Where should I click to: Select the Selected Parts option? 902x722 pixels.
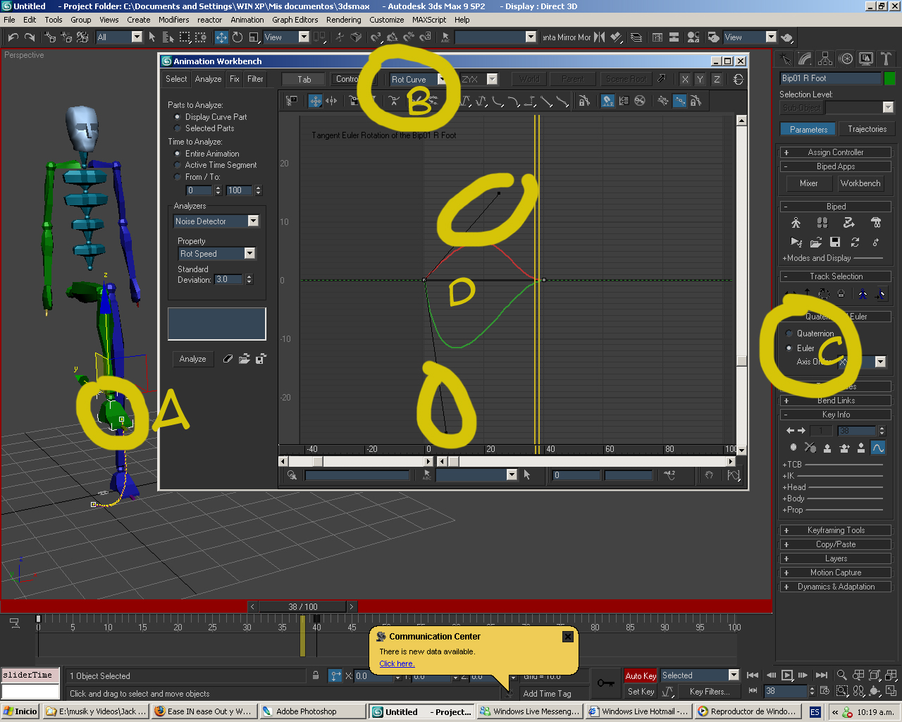pos(177,128)
